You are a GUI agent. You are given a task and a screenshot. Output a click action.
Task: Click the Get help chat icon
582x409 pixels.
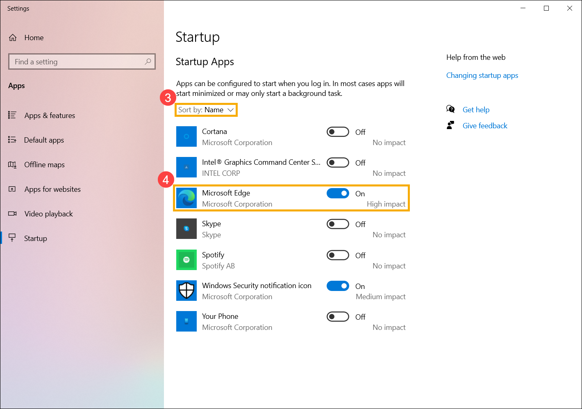click(x=450, y=109)
